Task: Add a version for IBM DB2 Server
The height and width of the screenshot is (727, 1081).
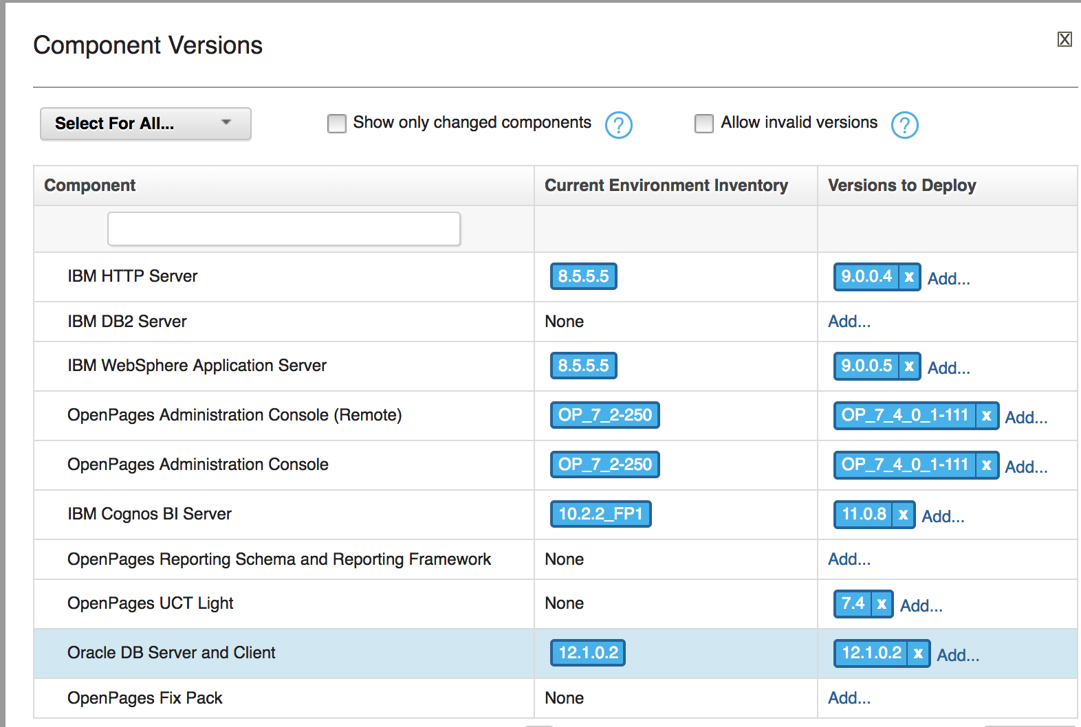Action: pyautogui.click(x=849, y=321)
